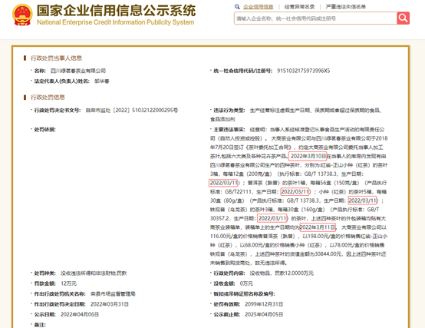Click the brown marker beside 行政处罚当事人信息
The height and width of the screenshot is (328, 425).
pyautogui.click(x=25, y=58)
